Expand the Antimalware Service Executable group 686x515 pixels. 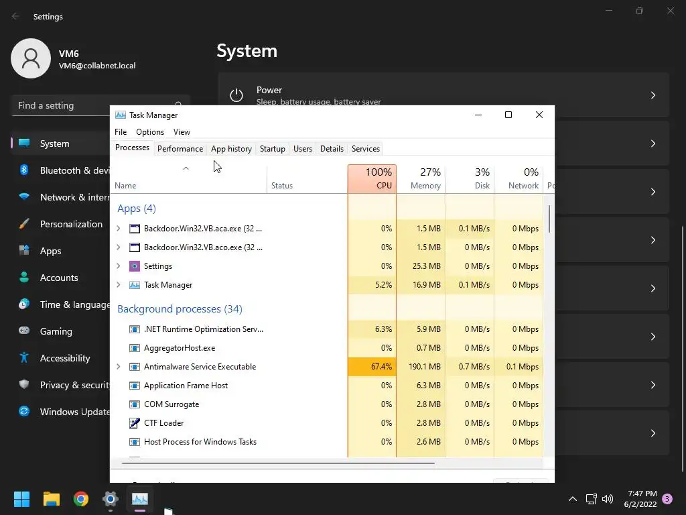coord(118,367)
